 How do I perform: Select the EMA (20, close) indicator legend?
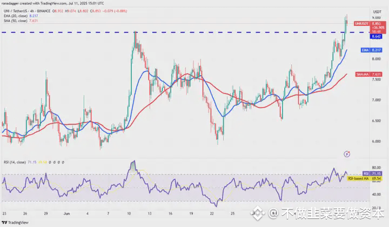click(15, 16)
